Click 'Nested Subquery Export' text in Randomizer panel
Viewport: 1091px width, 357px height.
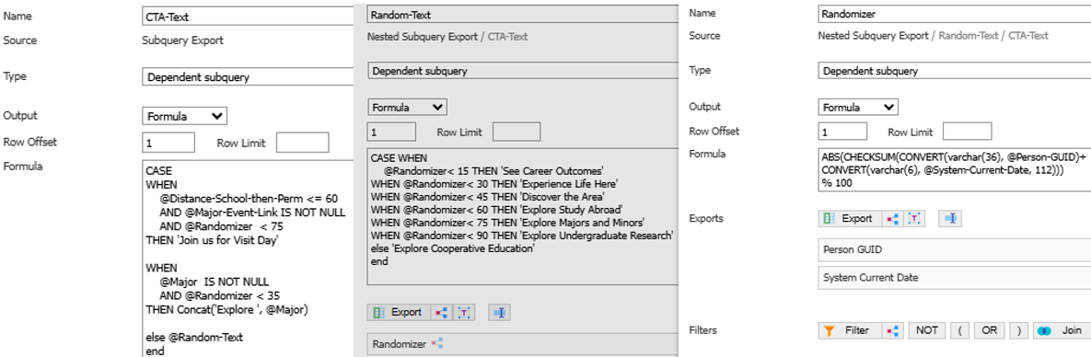click(873, 36)
